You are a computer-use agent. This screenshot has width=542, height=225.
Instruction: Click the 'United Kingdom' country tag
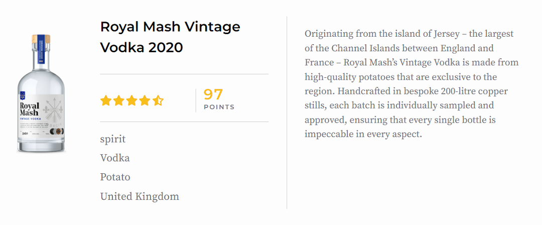click(x=140, y=196)
